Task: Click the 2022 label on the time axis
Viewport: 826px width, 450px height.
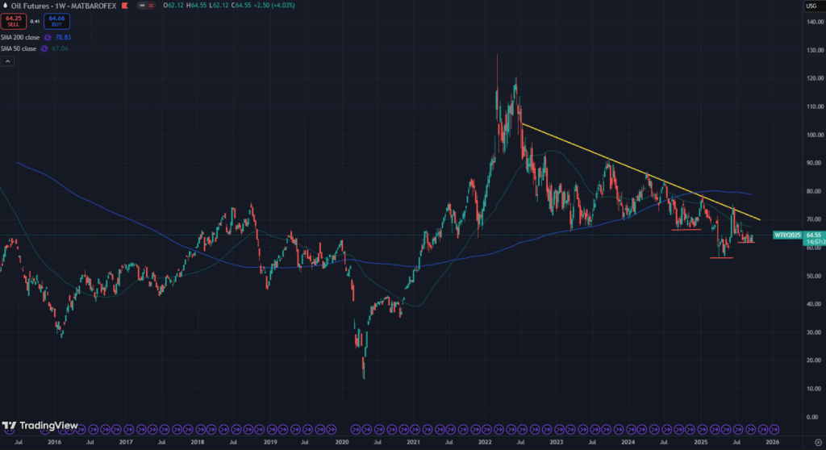Action: [485, 443]
